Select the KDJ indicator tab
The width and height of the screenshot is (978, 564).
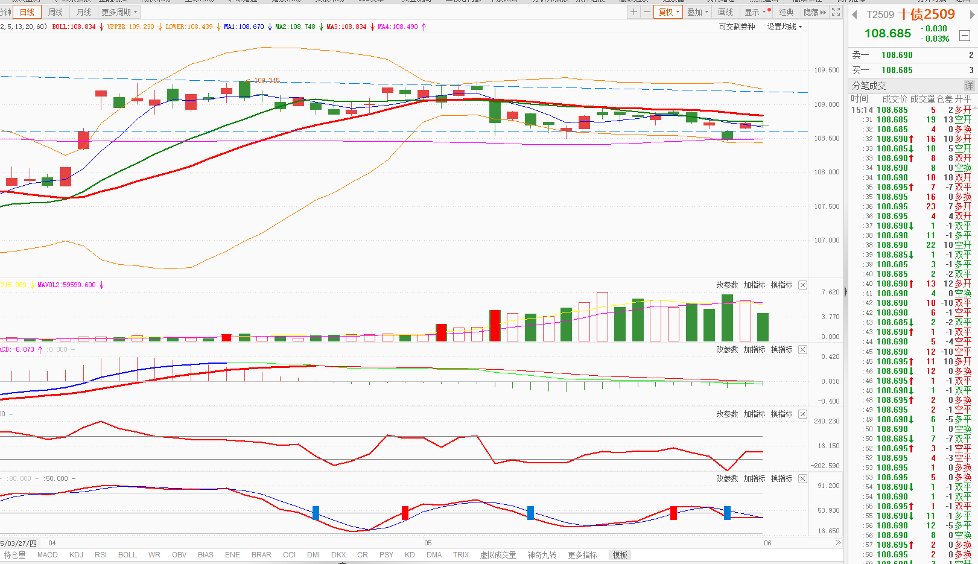pyautogui.click(x=76, y=555)
